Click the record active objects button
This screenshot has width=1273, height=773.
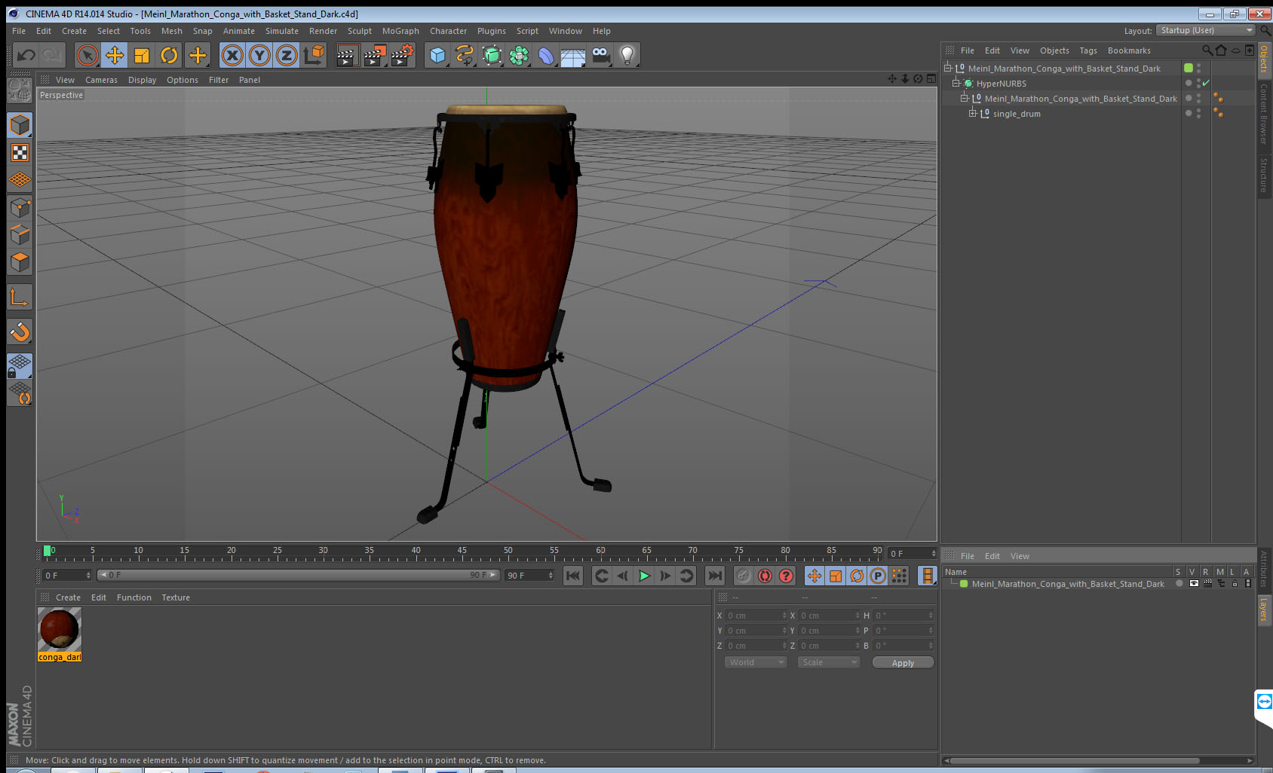pyautogui.click(x=744, y=576)
